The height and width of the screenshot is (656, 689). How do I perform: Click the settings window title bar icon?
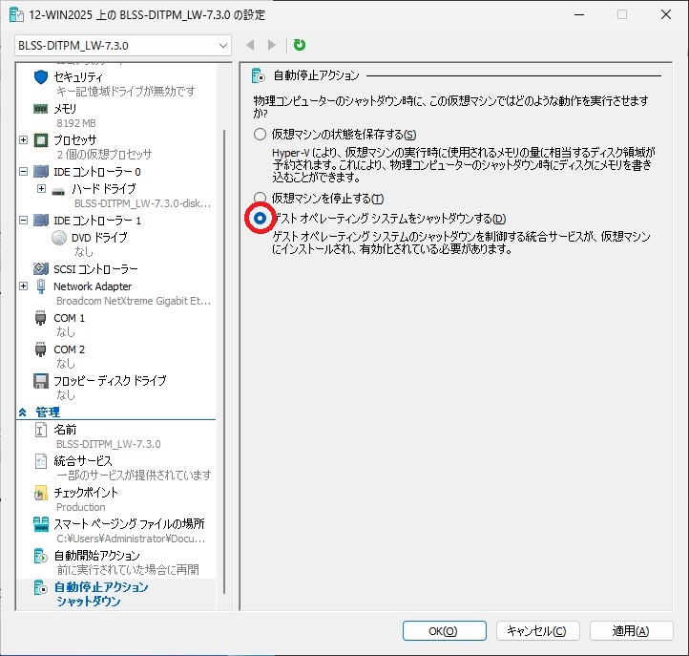click(x=16, y=14)
